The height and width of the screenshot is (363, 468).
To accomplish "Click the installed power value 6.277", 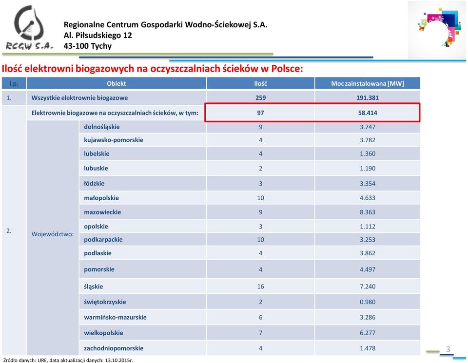I will (368, 333).
